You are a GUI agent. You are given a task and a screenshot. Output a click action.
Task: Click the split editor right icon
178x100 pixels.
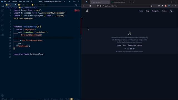[76, 5]
